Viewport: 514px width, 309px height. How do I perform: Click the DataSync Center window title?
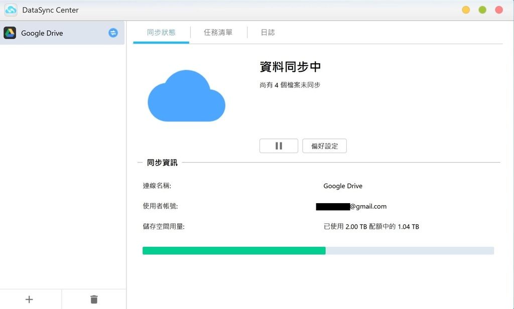click(x=51, y=10)
